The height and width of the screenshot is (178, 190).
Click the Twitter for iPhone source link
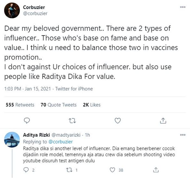(x=74, y=89)
